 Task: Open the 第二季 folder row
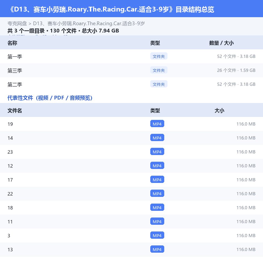pyautogui.click(x=131, y=84)
